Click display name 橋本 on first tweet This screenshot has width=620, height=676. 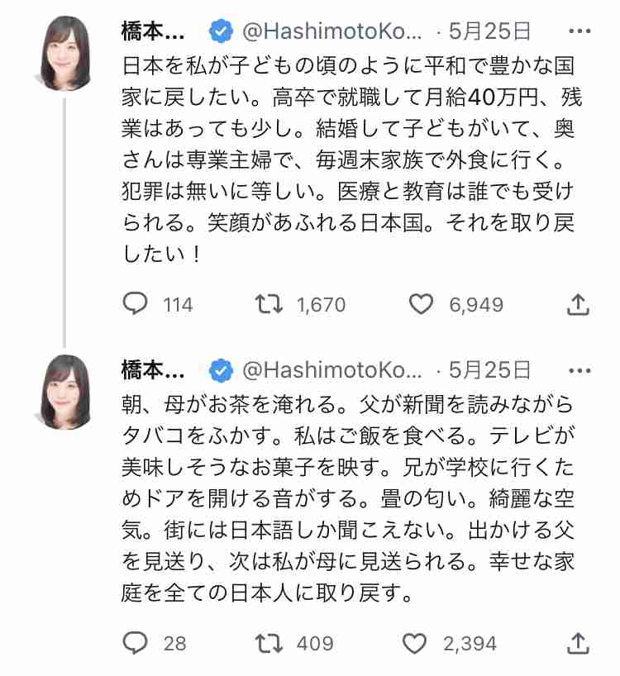click(x=155, y=33)
